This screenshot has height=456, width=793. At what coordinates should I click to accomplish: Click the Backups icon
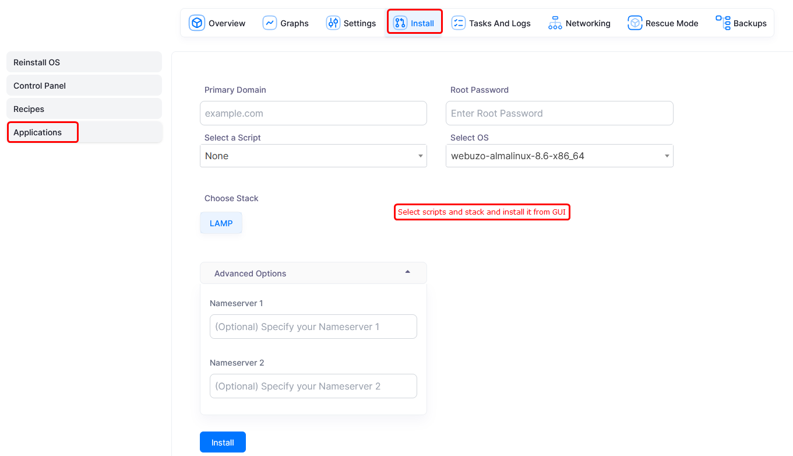(723, 23)
